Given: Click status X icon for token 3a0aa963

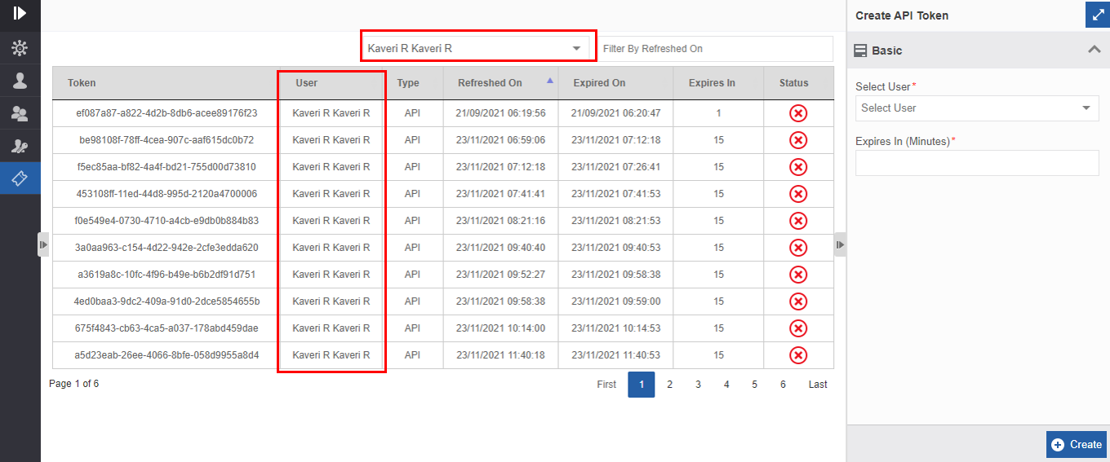Looking at the screenshot, I should point(798,248).
